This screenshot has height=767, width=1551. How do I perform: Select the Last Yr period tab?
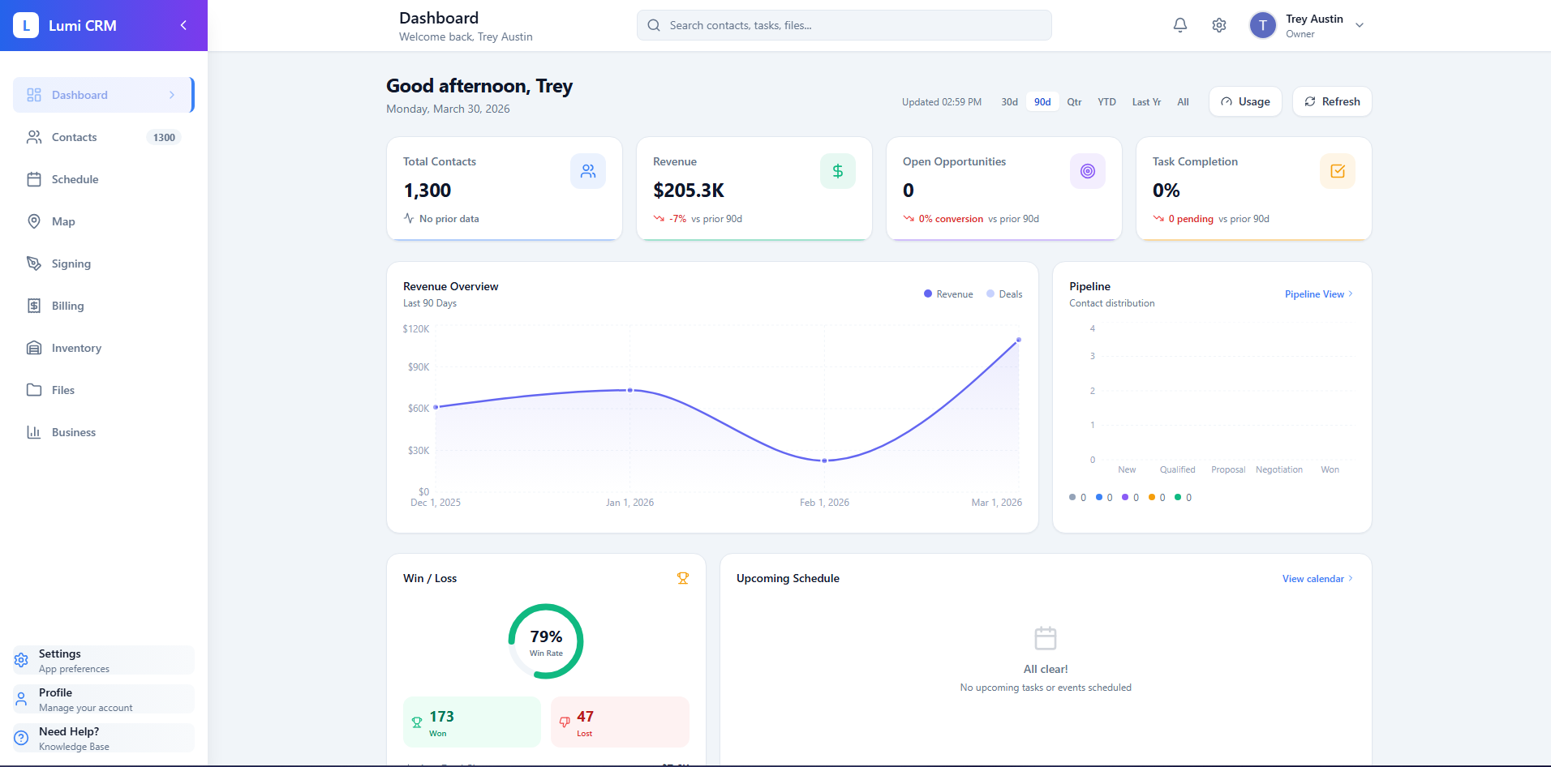click(x=1146, y=101)
